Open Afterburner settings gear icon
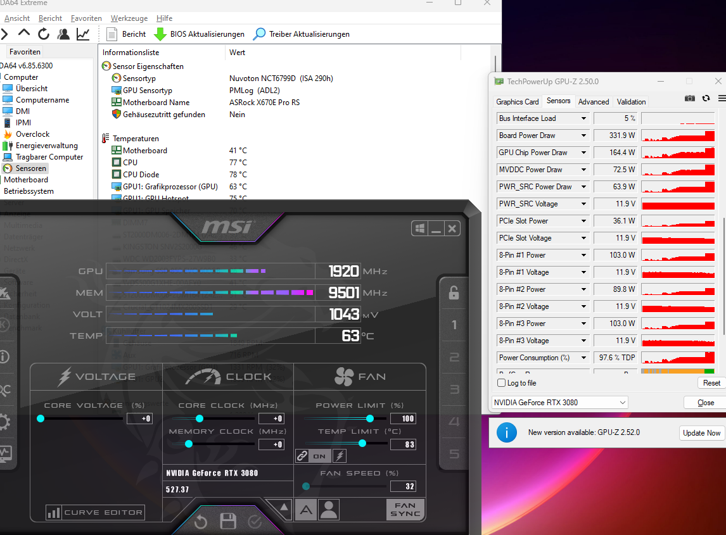This screenshot has width=726, height=535. [x=4, y=422]
